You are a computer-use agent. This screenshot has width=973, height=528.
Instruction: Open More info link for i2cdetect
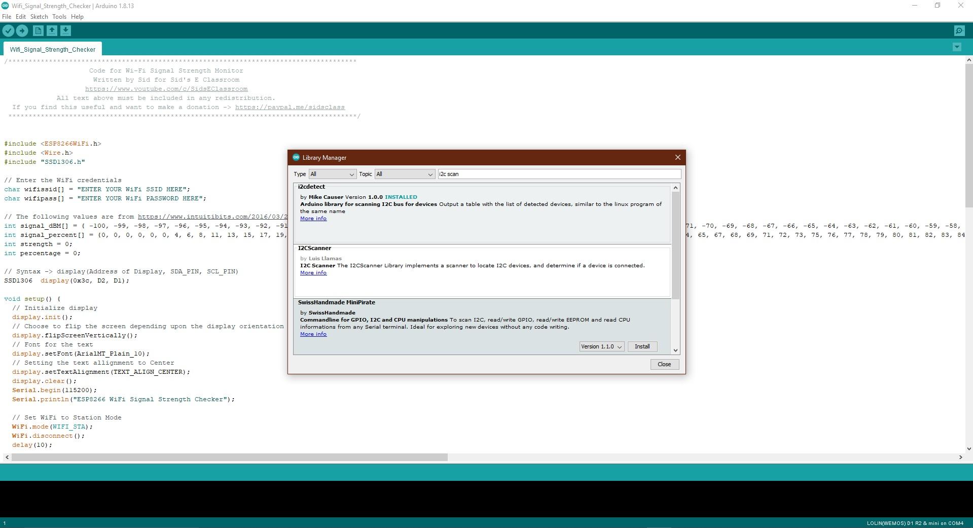click(313, 219)
